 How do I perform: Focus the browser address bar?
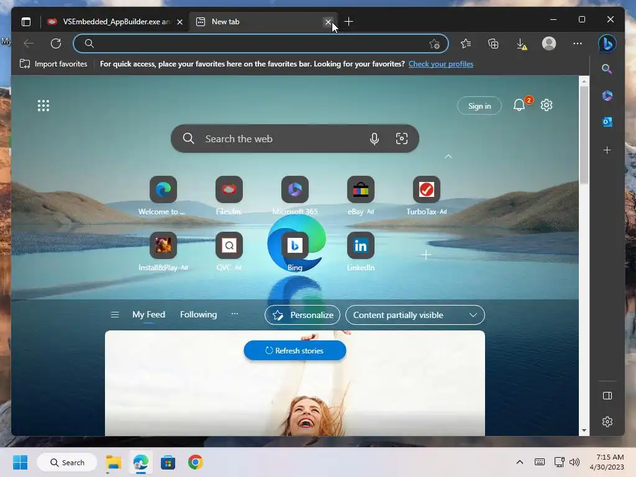point(260,43)
